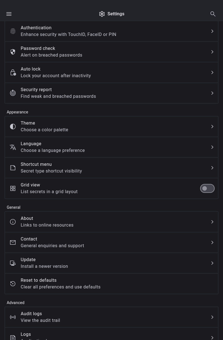
Task: Click the Settings title in header
Action: tap(116, 14)
